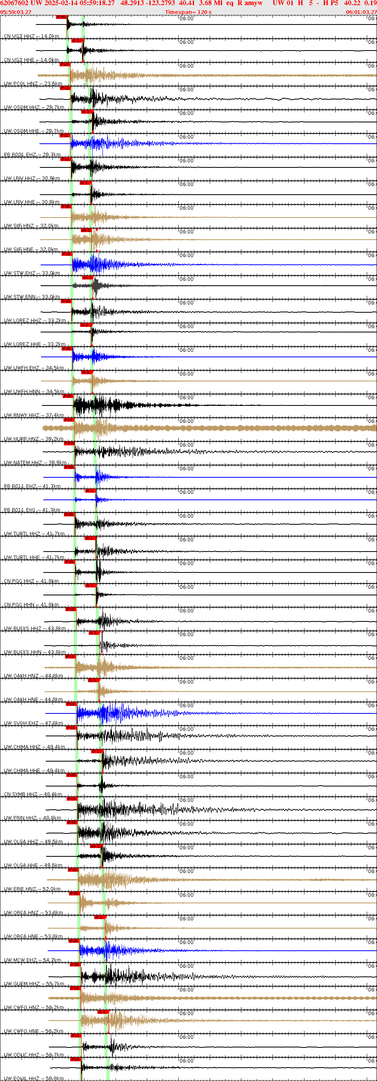The width and height of the screenshot is (377, 1081).
Task: Select the S pick flag on UW ORCA HNE trace
Action: (100, 917)
